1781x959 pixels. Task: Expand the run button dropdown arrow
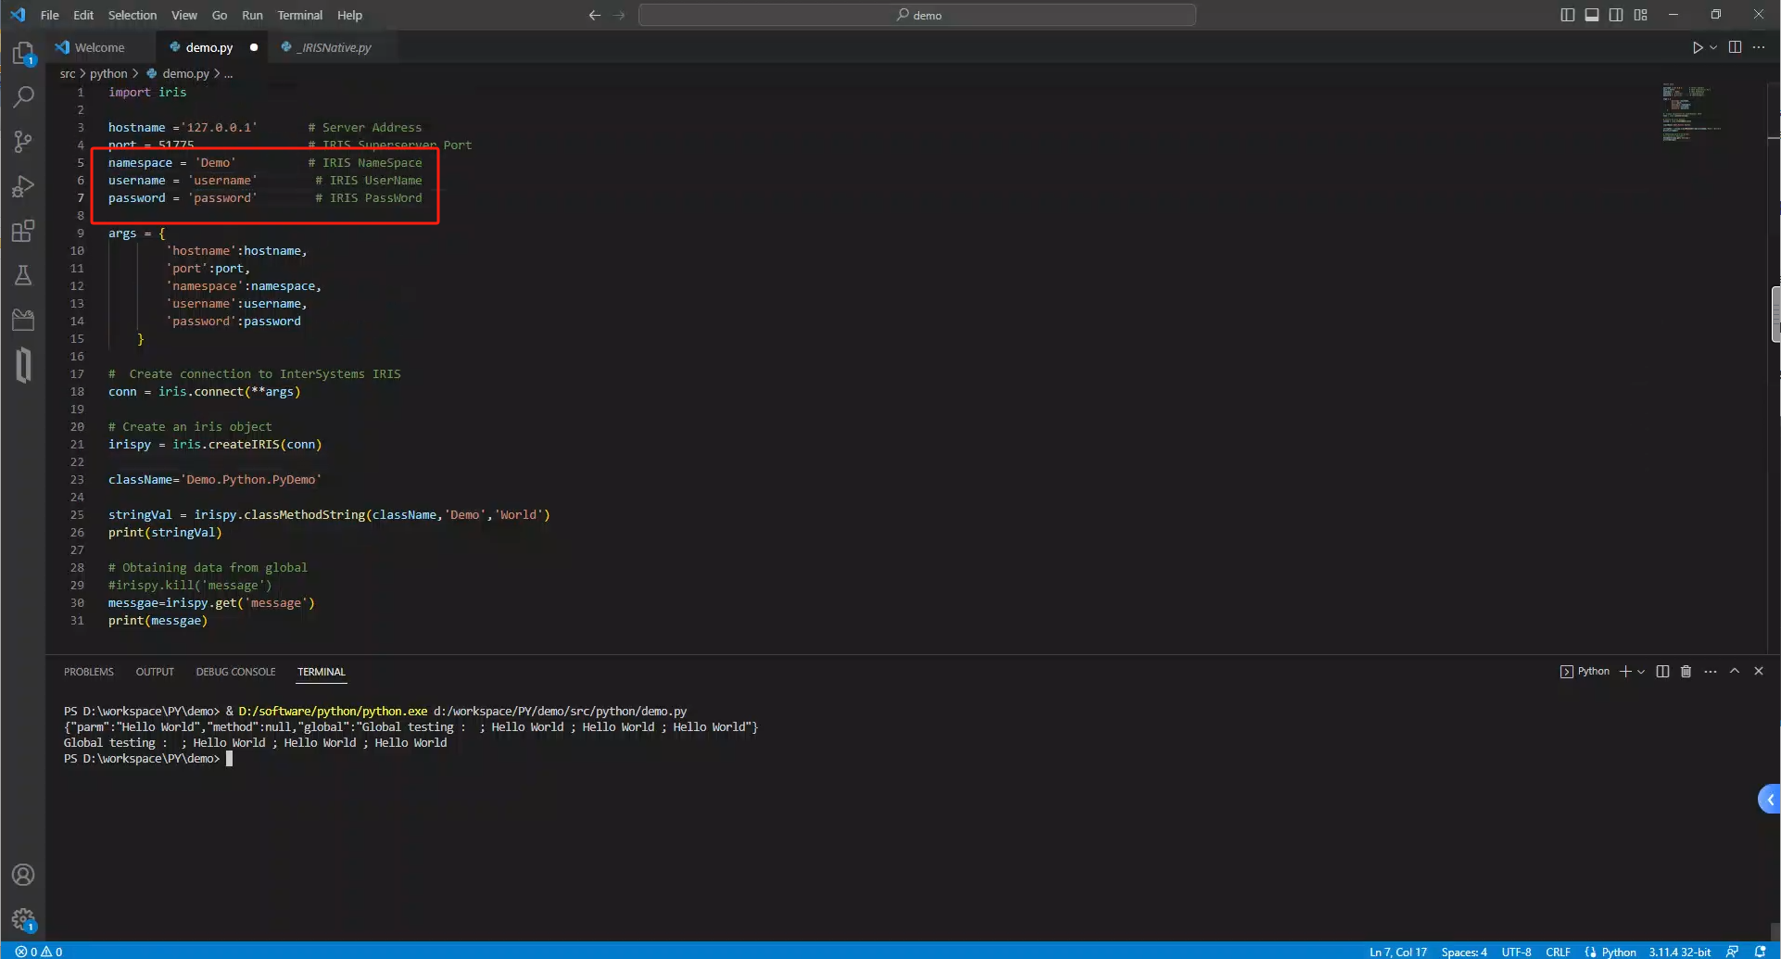click(1713, 47)
